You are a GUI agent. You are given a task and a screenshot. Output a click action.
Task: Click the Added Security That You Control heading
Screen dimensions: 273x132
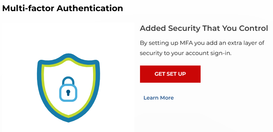[x=204, y=28]
